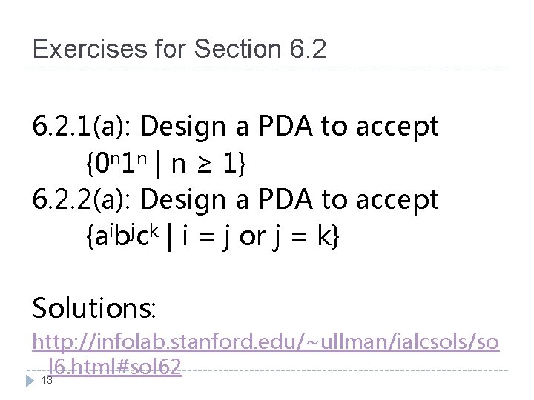Image resolution: width=534 pixels, height=400 pixels.
Task: Click the 0n1n language set expression
Action: coord(166,164)
